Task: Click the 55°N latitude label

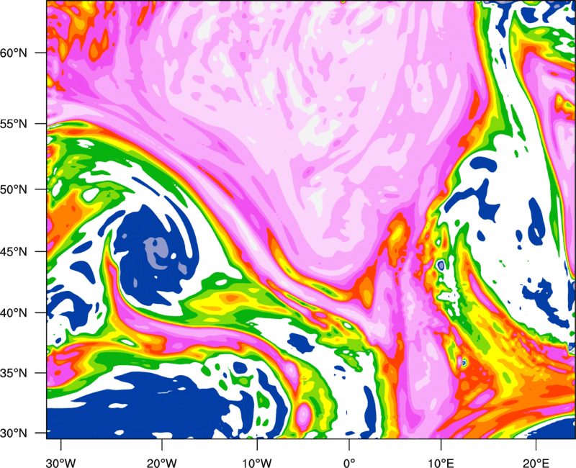Action: (x=14, y=124)
